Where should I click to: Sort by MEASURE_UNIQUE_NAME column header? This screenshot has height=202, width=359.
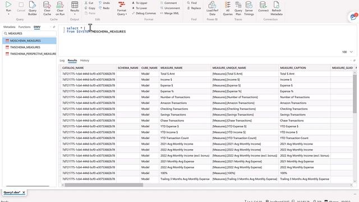coord(245,68)
